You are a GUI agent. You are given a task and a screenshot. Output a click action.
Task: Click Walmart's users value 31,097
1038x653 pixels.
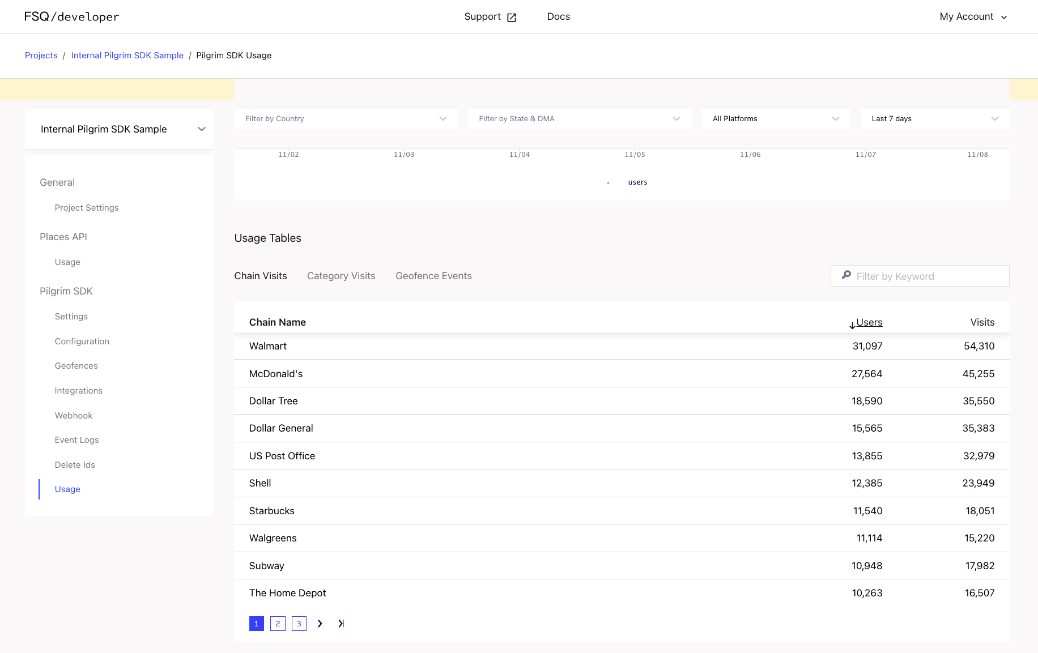tap(867, 346)
